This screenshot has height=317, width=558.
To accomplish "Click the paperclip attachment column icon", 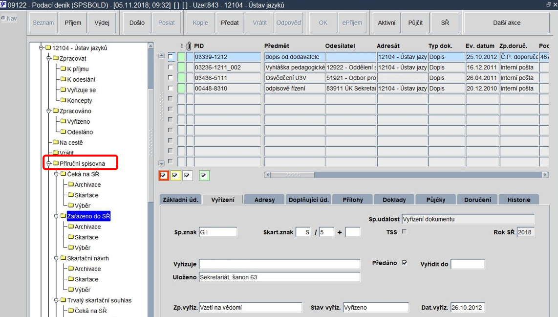I will coord(189,45).
